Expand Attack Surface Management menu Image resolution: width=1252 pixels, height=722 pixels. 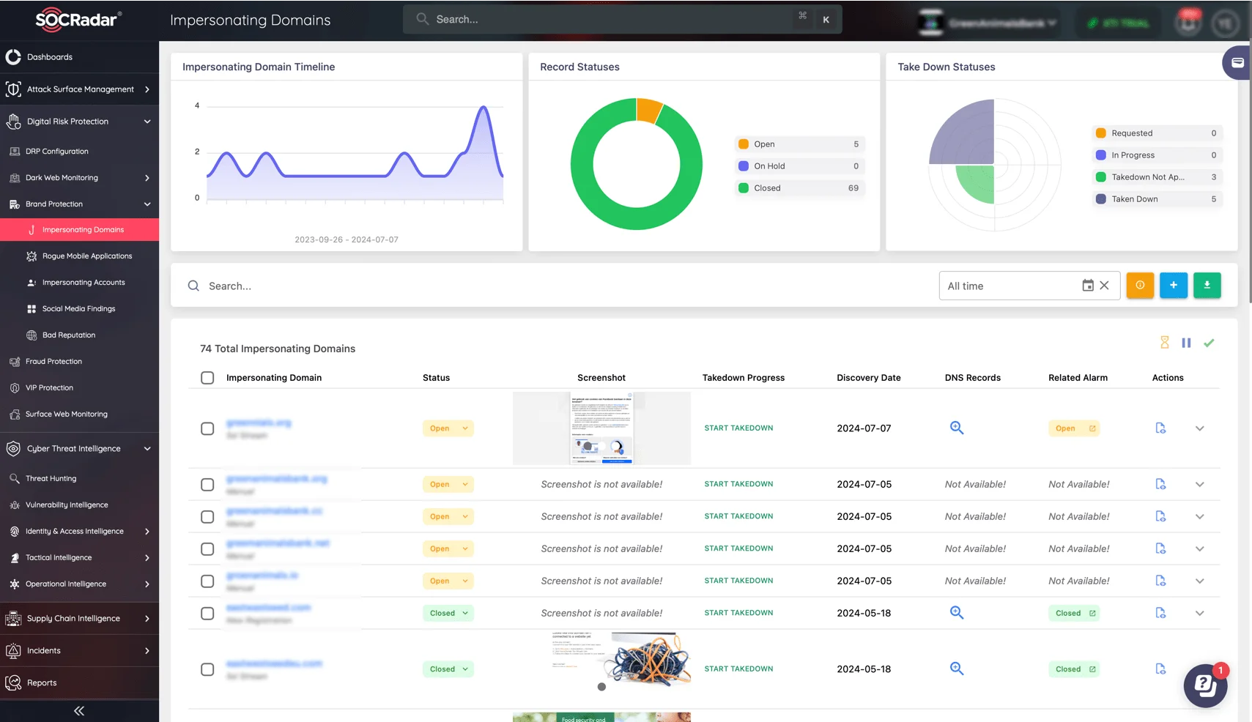79,89
